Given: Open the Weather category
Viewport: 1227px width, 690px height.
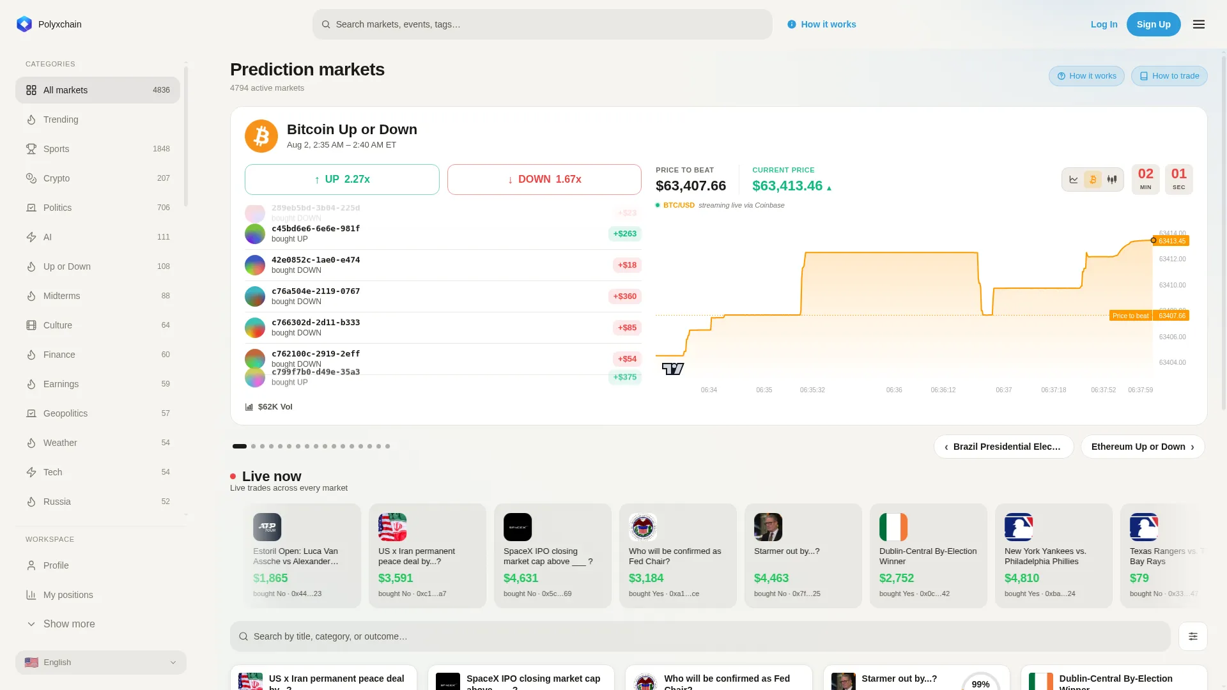Looking at the screenshot, I should 98,443.
